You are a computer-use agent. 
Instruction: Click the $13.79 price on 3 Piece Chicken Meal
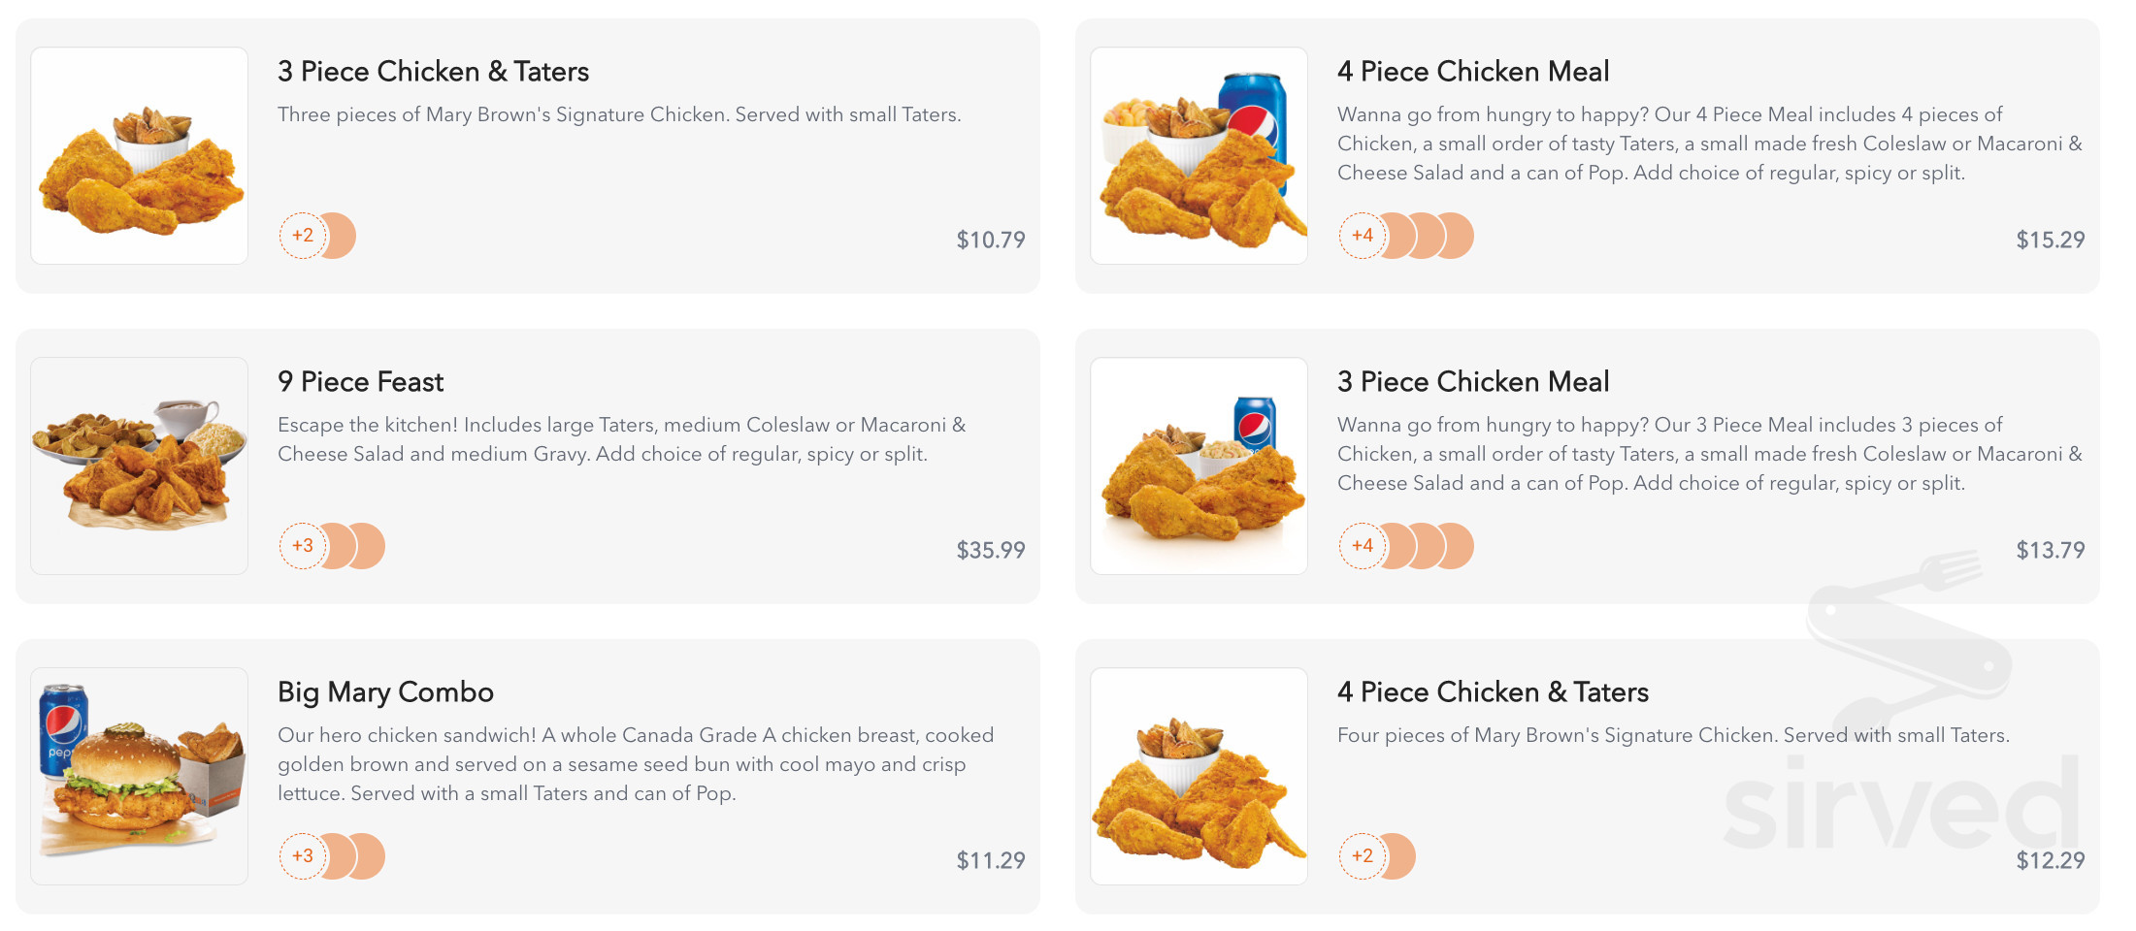[x=2051, y=549]
